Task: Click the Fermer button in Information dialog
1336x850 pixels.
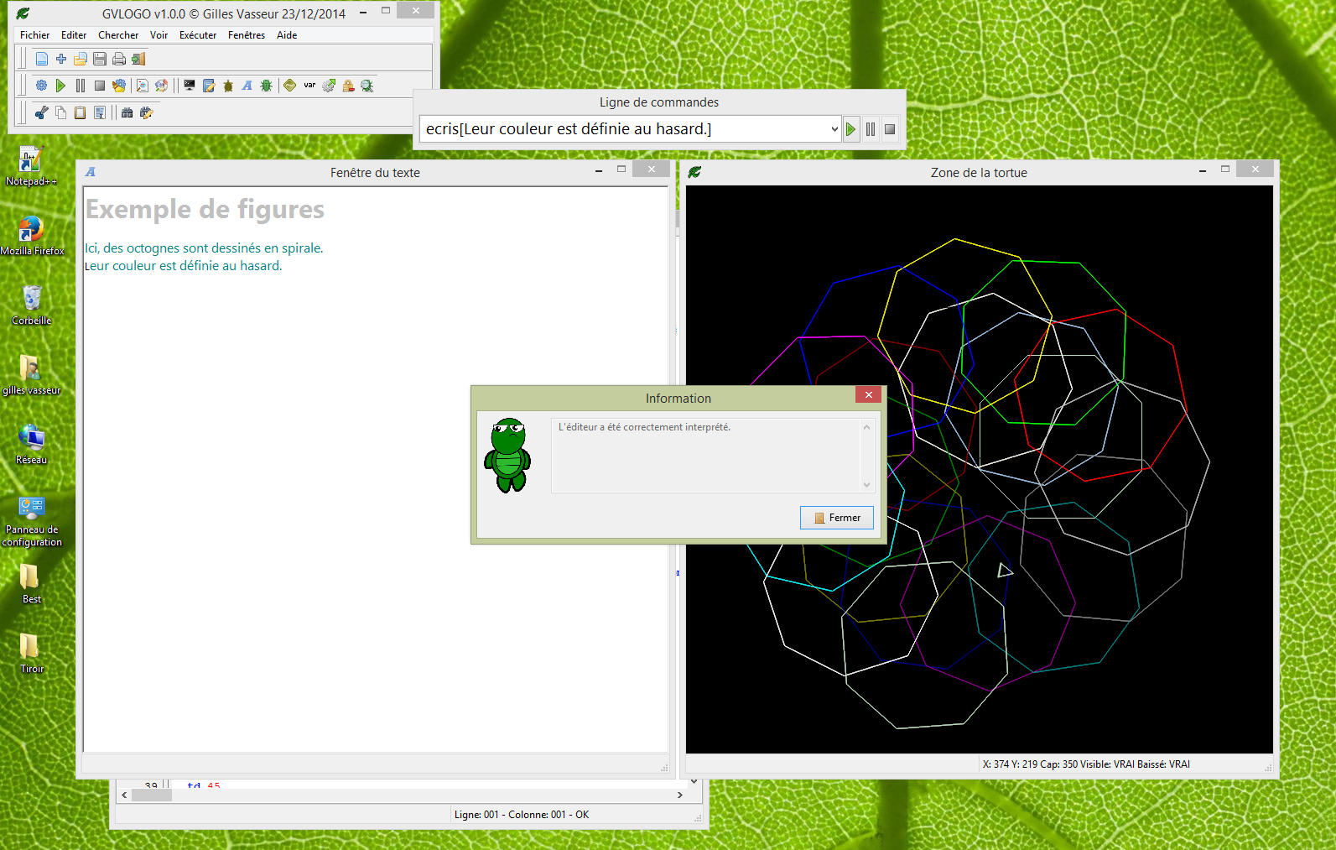Action: click(x=837, y=518)
